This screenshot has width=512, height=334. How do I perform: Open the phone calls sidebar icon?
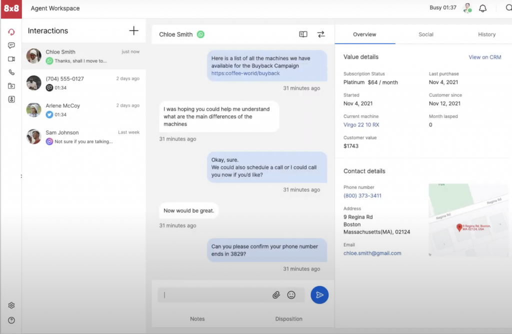pos(11,72)
